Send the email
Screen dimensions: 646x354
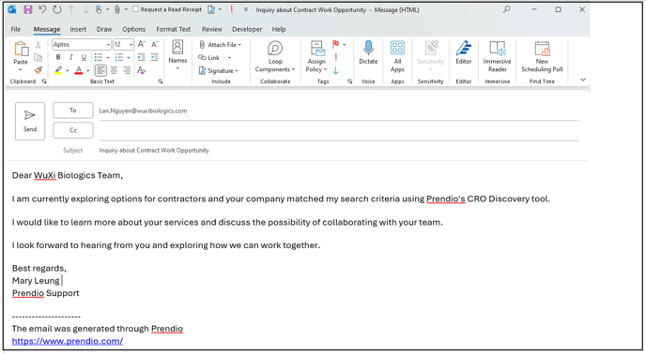tap(30, 122)
